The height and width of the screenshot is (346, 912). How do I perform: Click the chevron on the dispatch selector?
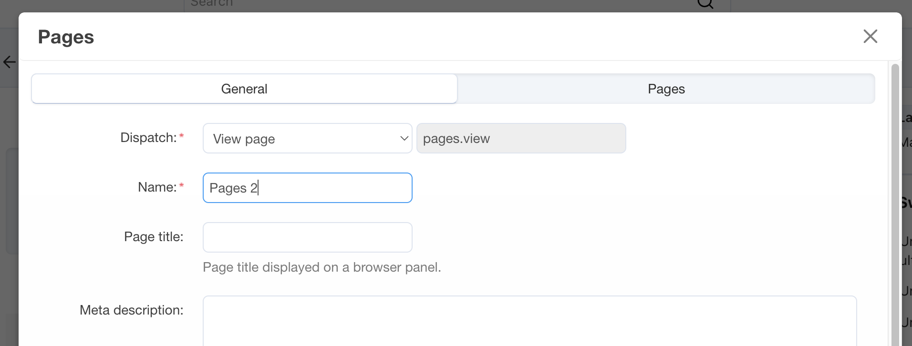point(404,138)
